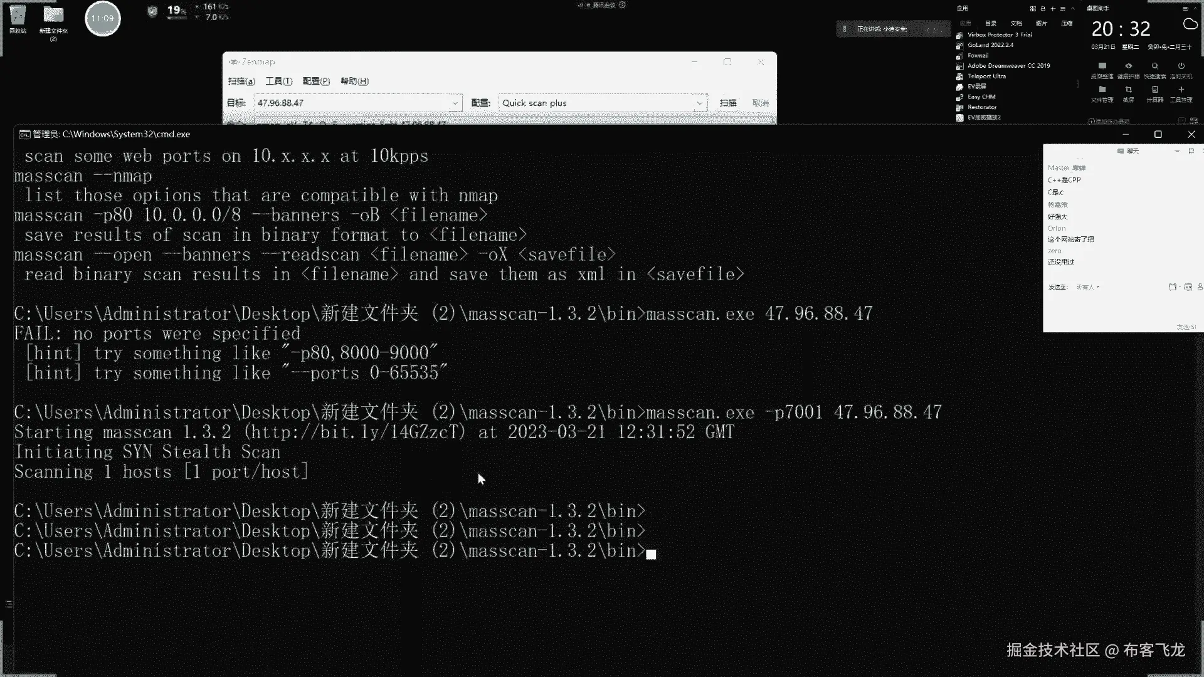Open the recipient 所有人 dropdown in chat
The height and width of the screenshot is (677, 1204).
point(1088,287)
